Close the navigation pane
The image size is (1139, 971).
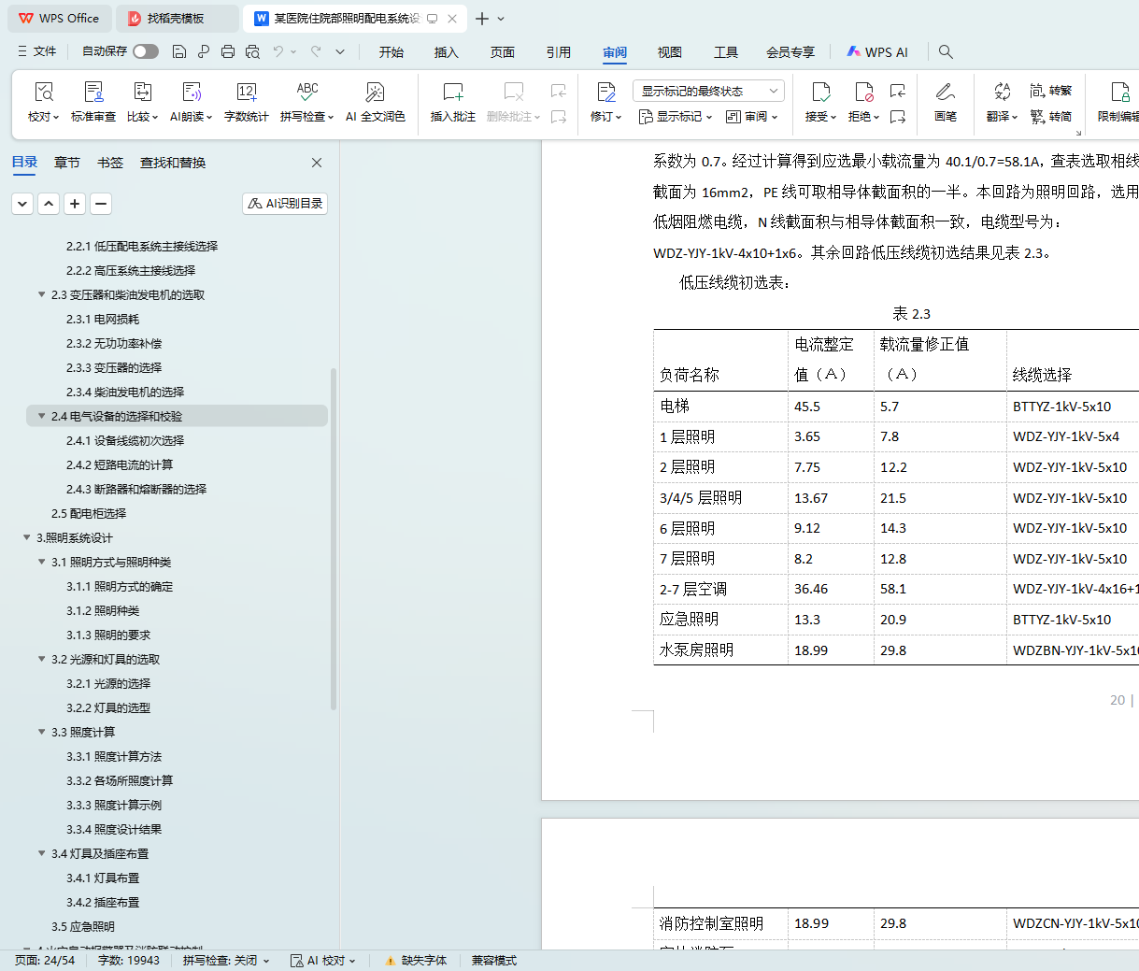coord(317,163)
